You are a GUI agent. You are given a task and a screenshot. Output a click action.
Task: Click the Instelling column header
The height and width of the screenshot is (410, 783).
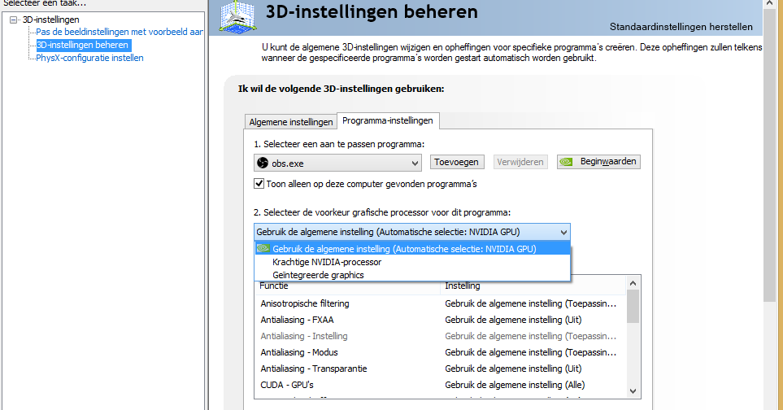(x=533, y=286)
